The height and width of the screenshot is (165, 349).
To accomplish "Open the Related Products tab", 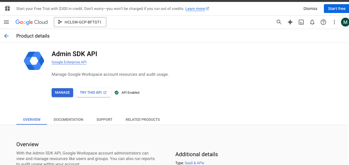I will click(143, 120).
